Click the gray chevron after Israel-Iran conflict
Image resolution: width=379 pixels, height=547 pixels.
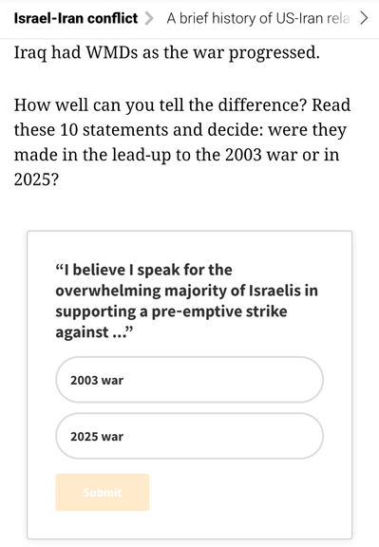[149, 18]
